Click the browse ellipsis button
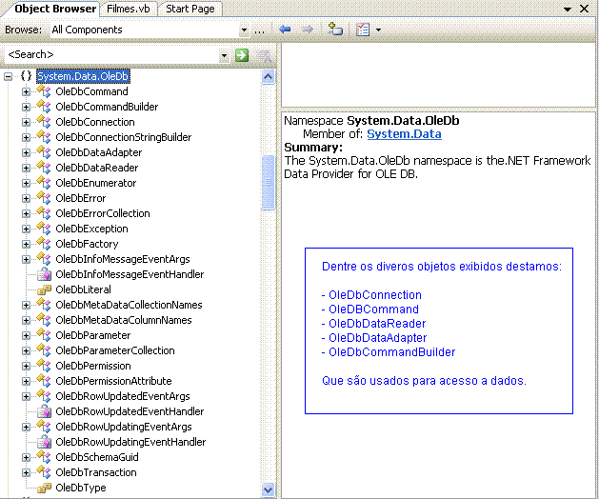 pyautogui.click(x=259, y=31)
